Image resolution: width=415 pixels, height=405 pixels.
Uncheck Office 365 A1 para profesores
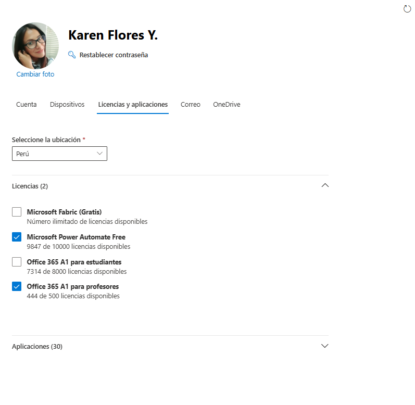point(17,286)
